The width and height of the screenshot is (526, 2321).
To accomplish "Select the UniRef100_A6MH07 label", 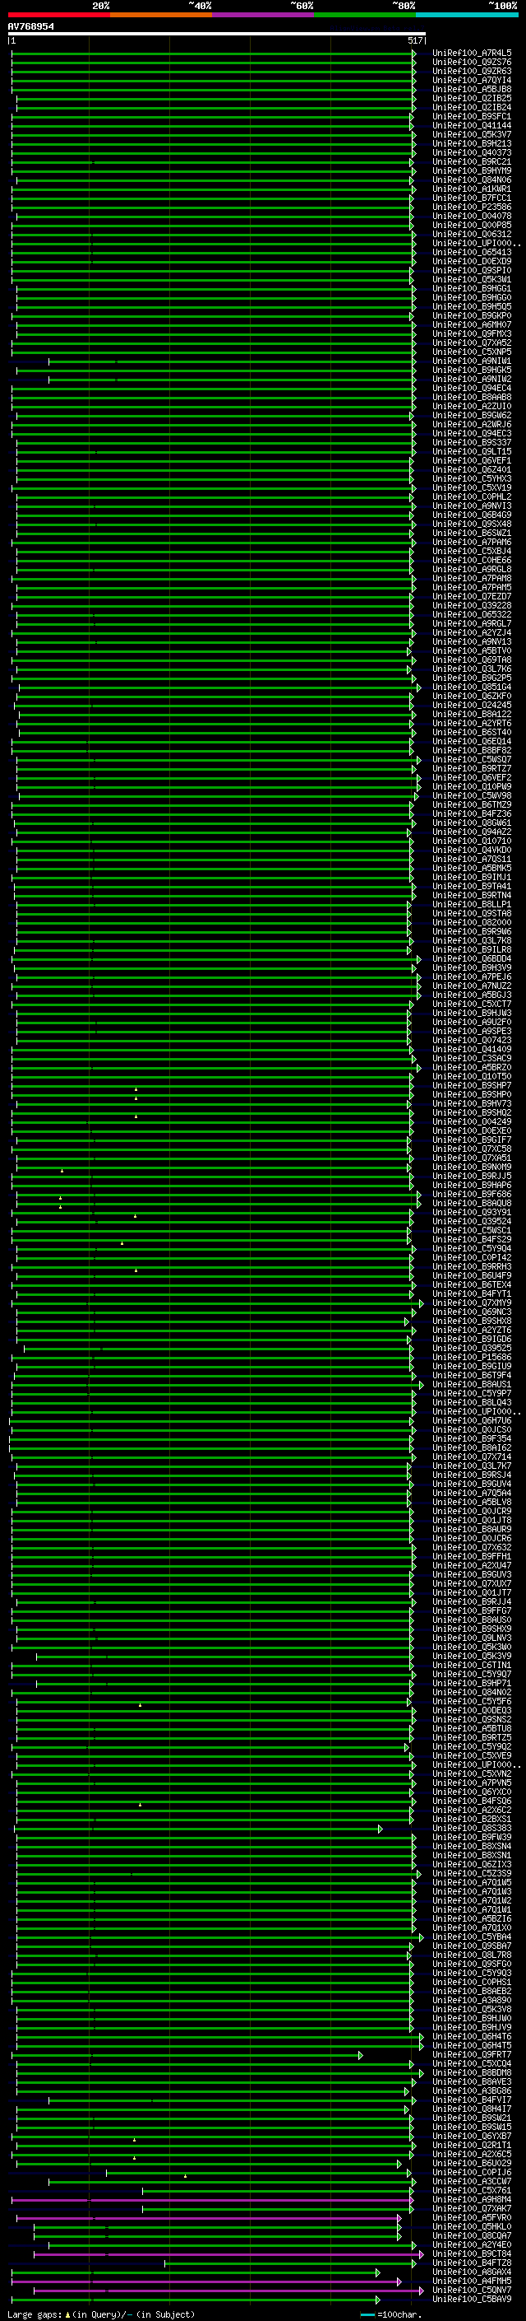I will click(472, 324).
